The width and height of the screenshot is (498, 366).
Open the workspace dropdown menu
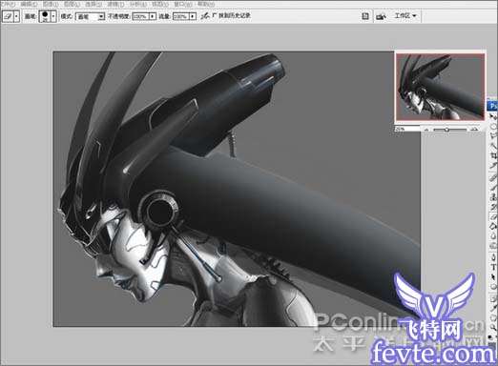(x=405, y=15)
